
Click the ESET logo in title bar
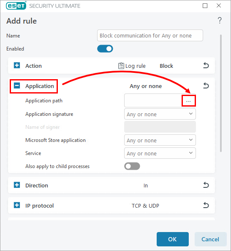point(16,5)
